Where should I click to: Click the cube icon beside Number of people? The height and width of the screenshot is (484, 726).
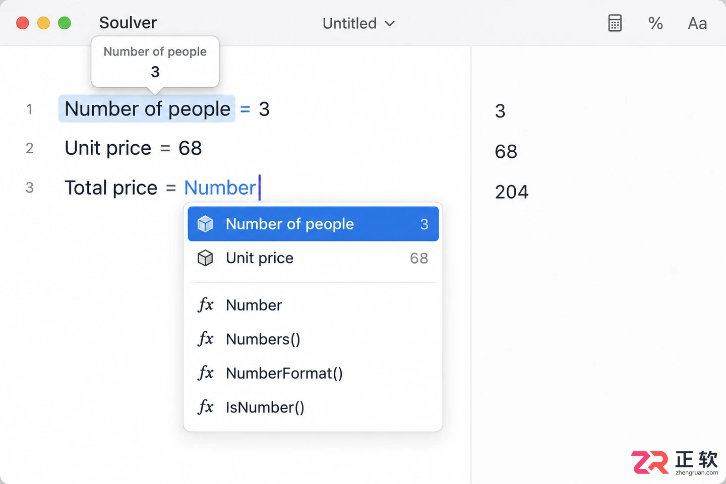click(205, 224)
